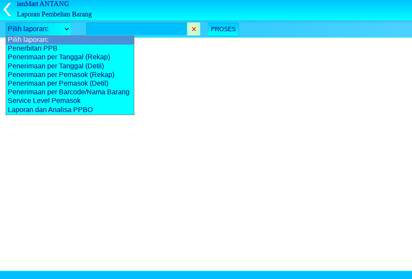Pick 'Penerimaan per Tanggal (Detil)' report
The height and width of the screenshot is (279, 412).
click(x=56, y=66)
